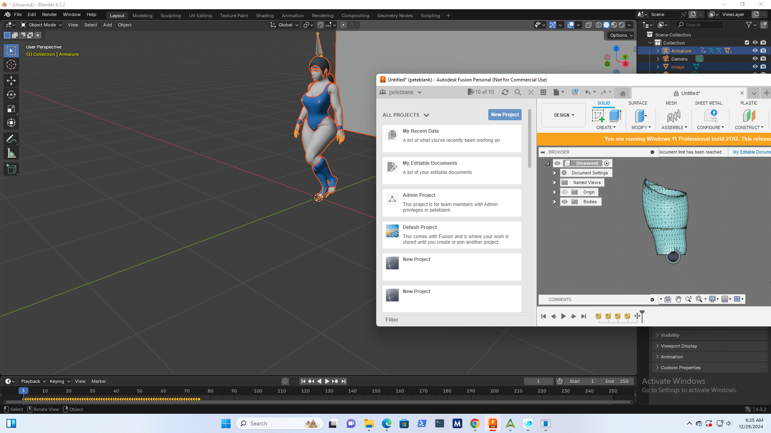Select the Move tool in Blender
This screenshot has height=433, width=771.
point(11,81)
